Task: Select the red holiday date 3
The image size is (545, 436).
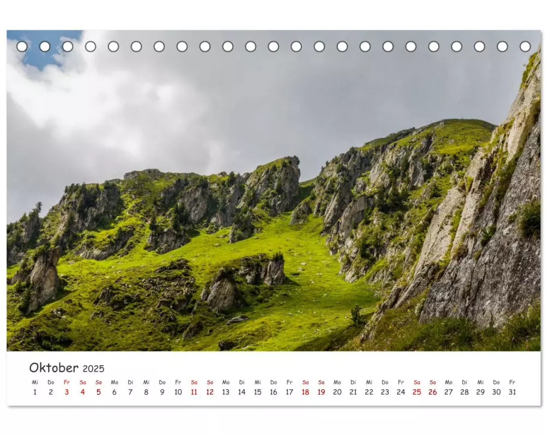Action: point(66,392)
